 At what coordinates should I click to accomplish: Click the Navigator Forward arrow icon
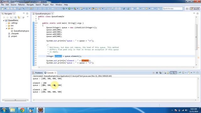[x=8, y=17]
